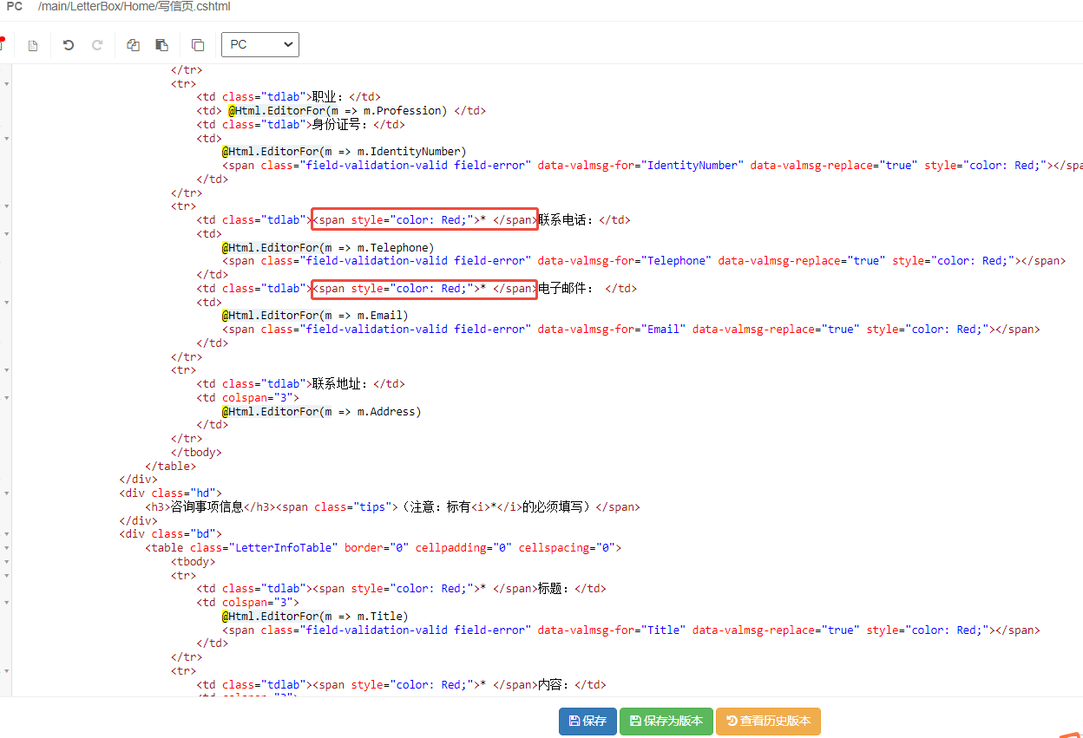Screen dimensions: 1083x738
Task: Click the data-valmsg-for="Email" attribute
Action: tap(612, 330)
